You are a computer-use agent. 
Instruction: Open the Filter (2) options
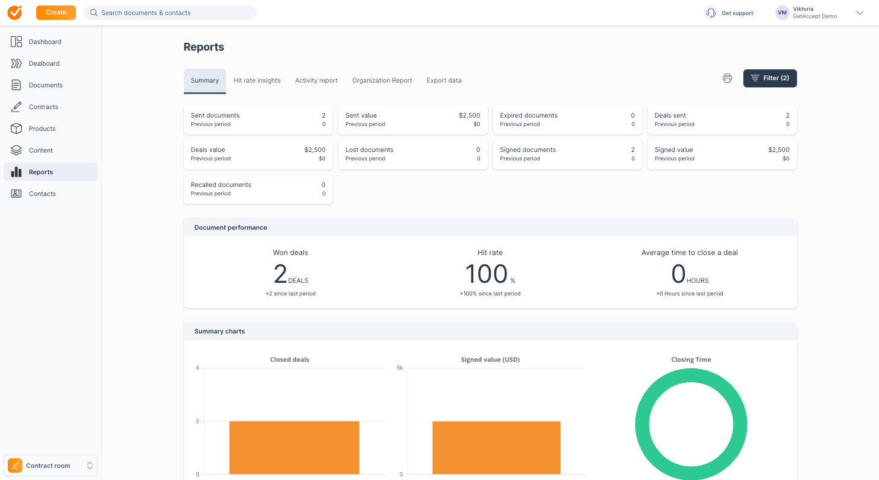[x=770, y=78]
